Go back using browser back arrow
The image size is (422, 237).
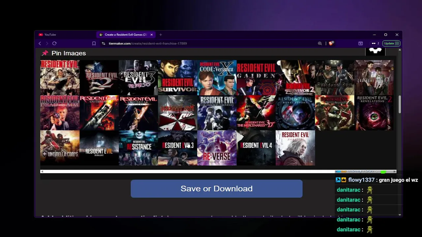point(40,43)
